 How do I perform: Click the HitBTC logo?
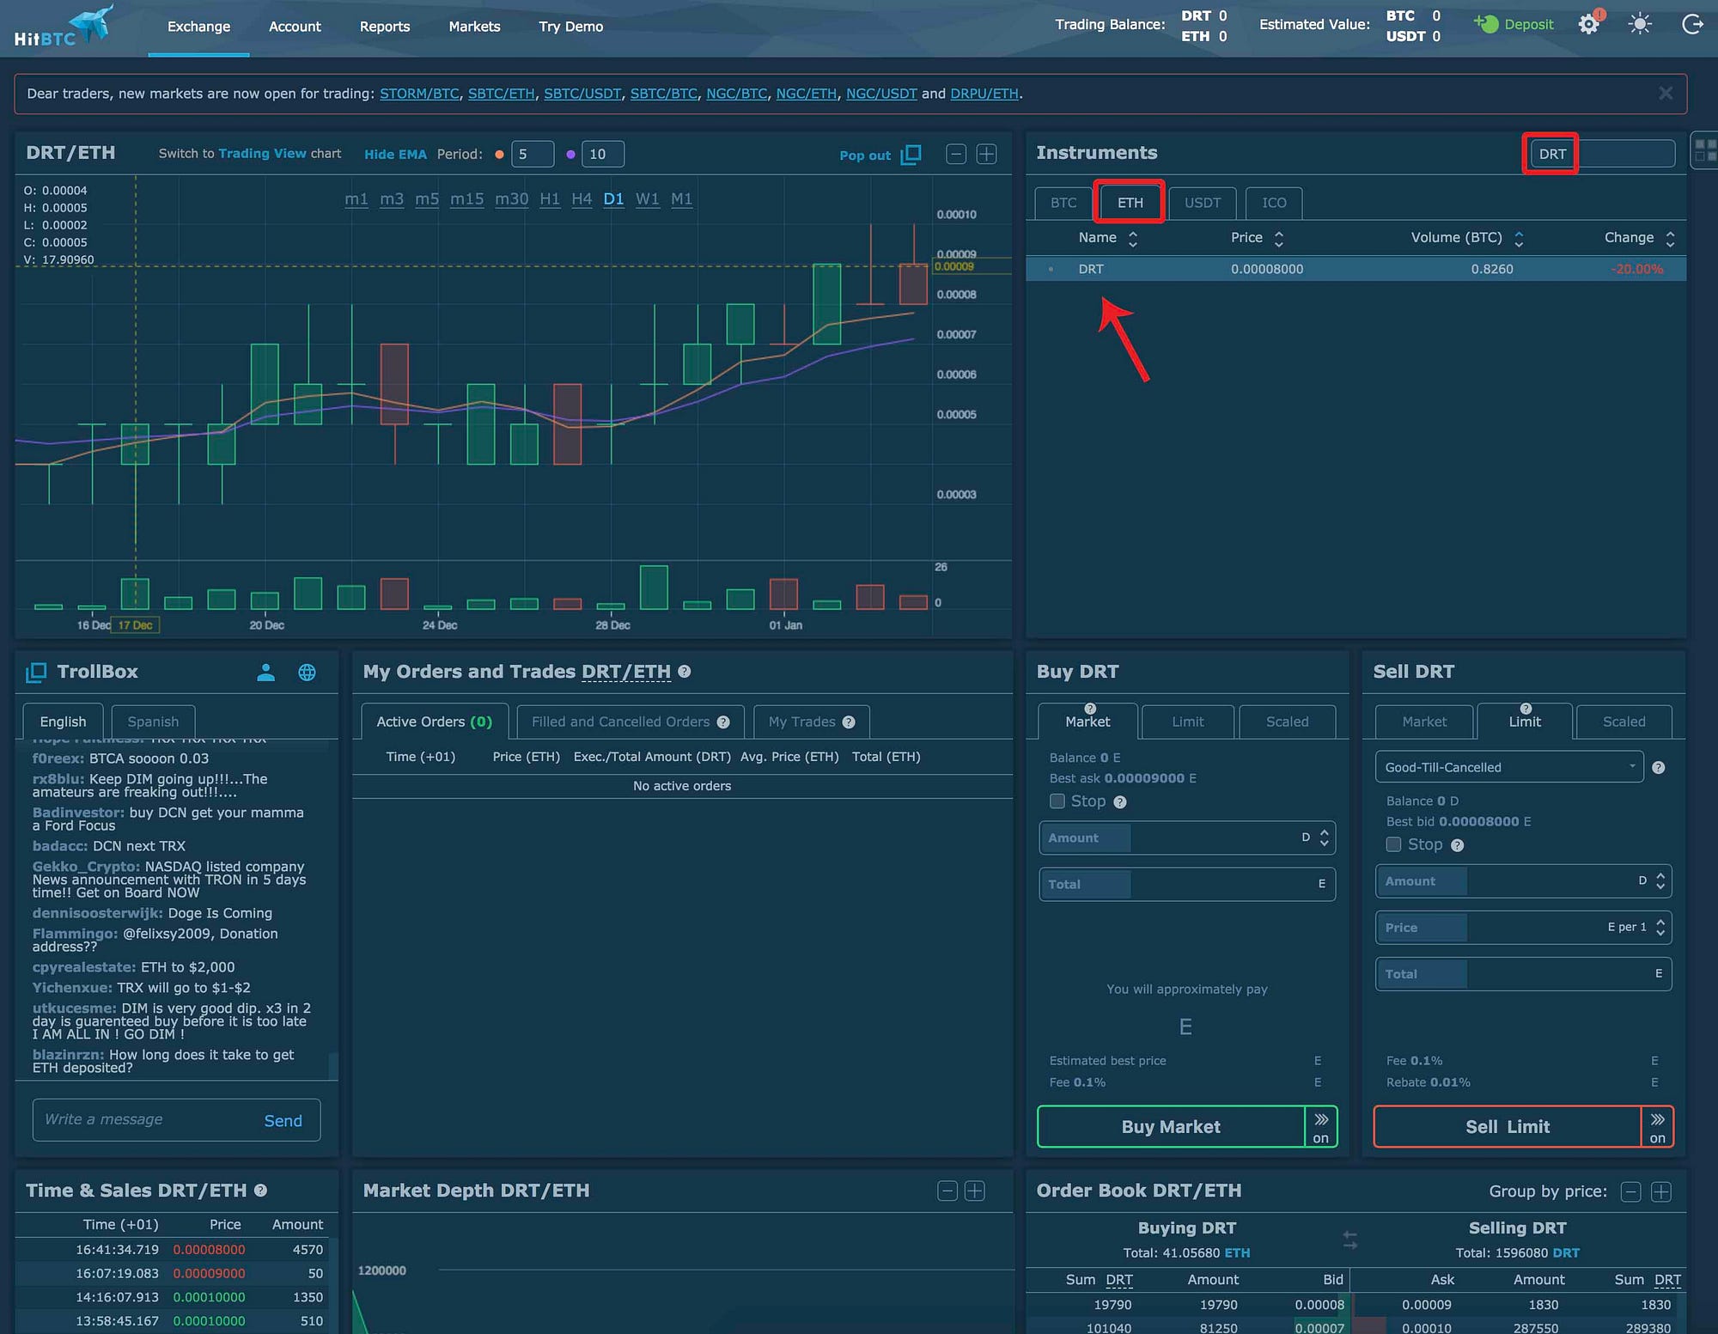(x=63, y=27)
